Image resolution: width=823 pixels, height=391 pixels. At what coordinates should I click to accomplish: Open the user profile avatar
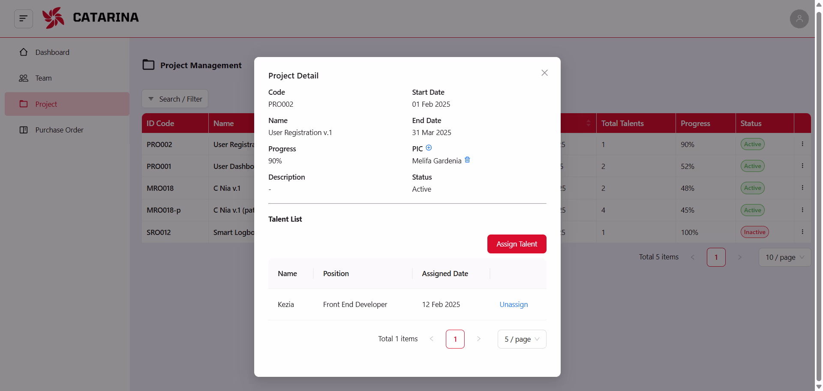click(x=799, y=19)
